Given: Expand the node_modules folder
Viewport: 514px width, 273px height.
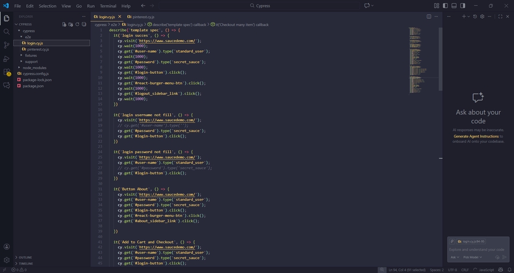Looking at the screenshot, I should tap(34, 67).
